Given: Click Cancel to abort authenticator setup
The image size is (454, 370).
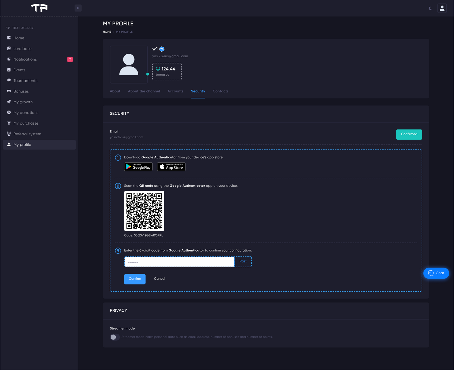Looking at the screenshot, I should 159,279.
